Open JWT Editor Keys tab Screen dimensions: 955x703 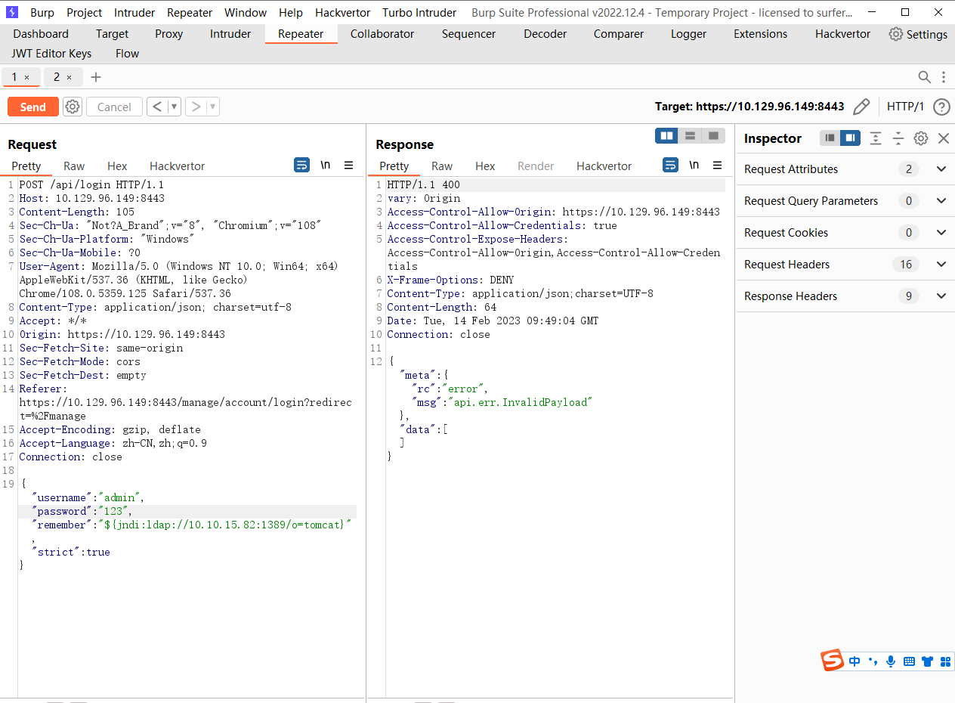tap(52, 54)
